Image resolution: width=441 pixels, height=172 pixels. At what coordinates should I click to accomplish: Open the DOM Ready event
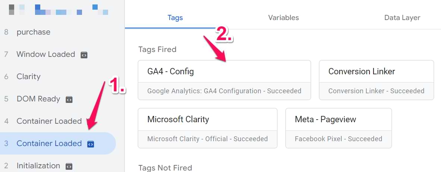pos(38,99)
